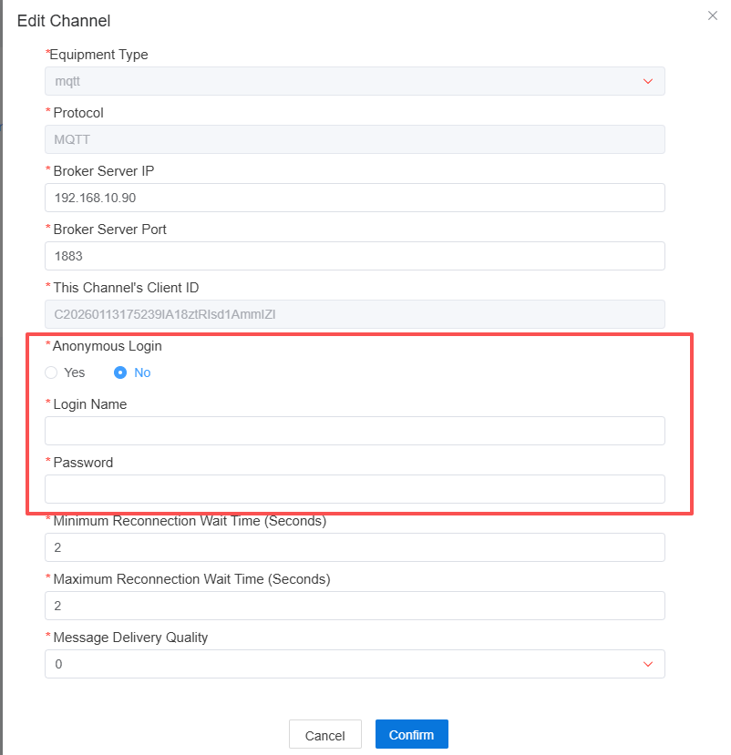731x755 pixels.
Task: Click the Minimum Reconnection Wait Time input
Action: (x=354, y=547)
